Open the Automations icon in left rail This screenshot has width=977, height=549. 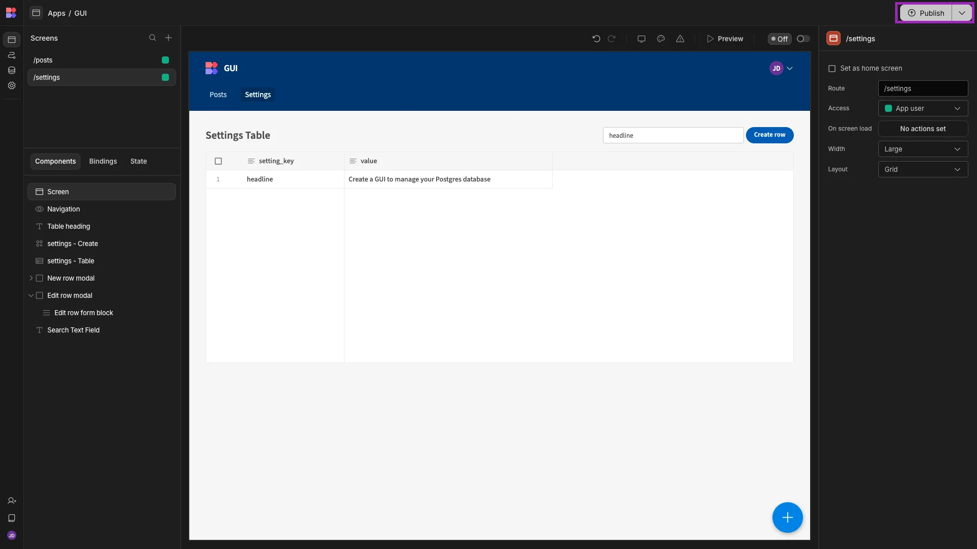pos(12,55)
